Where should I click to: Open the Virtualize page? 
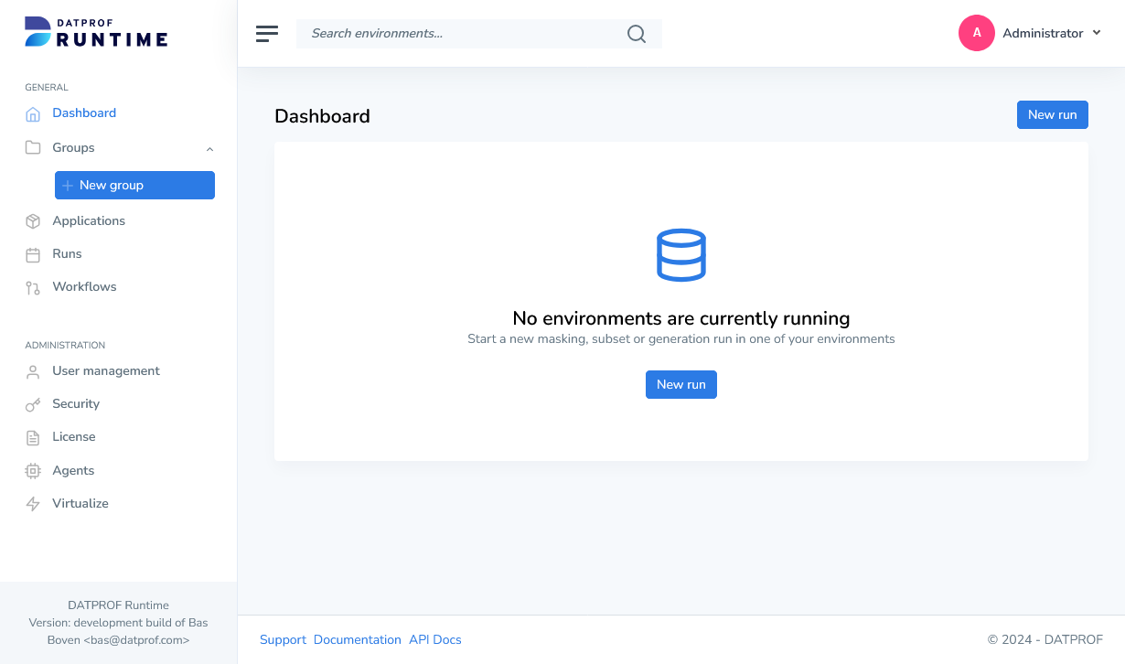pos(80,503)
